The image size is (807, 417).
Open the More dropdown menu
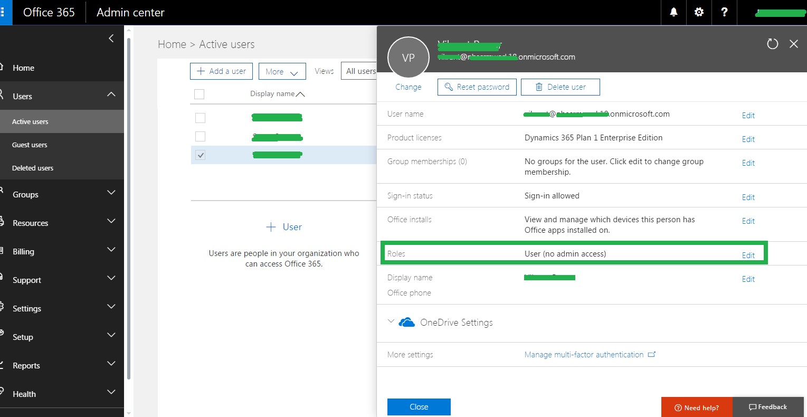click(x=282, y=71)
